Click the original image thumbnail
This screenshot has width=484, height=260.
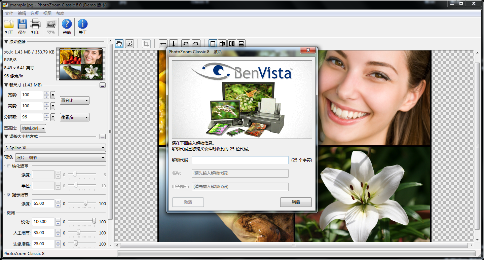point(81,64)
